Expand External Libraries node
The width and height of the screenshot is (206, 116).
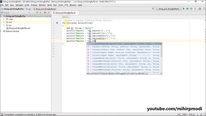click(1, 31)
